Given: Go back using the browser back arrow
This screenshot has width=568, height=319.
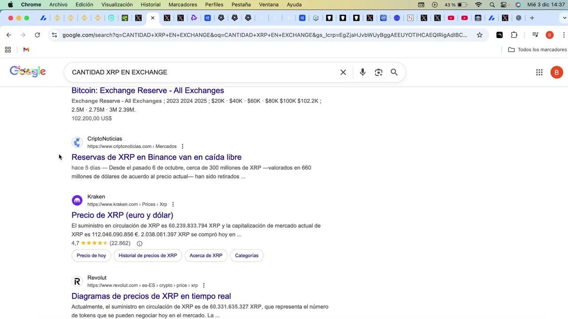Looking at the screenshot, I should [9, 35].
